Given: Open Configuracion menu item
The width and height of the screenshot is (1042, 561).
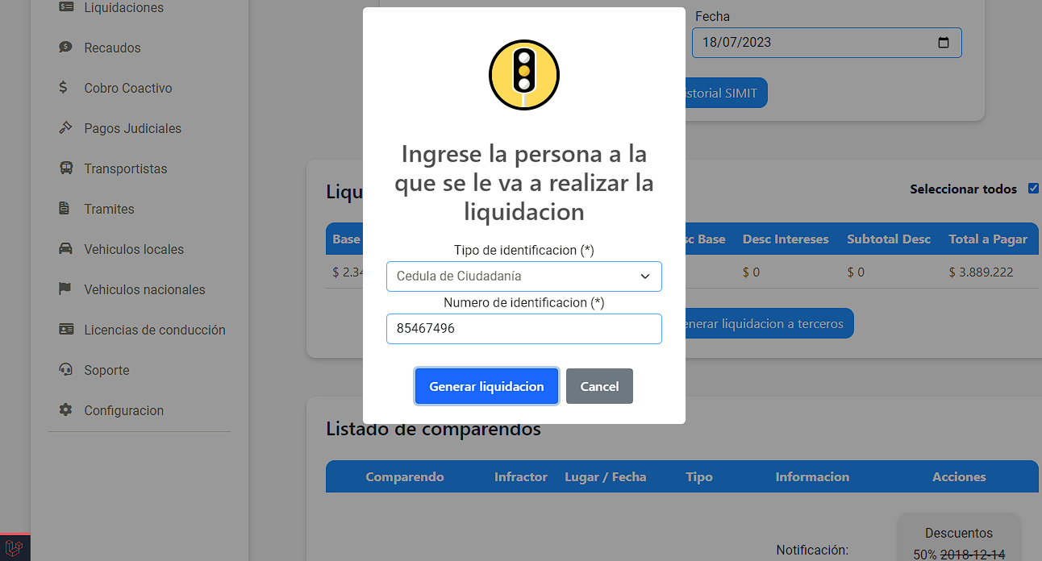Looking at the screenshot, I should (123, 410).
